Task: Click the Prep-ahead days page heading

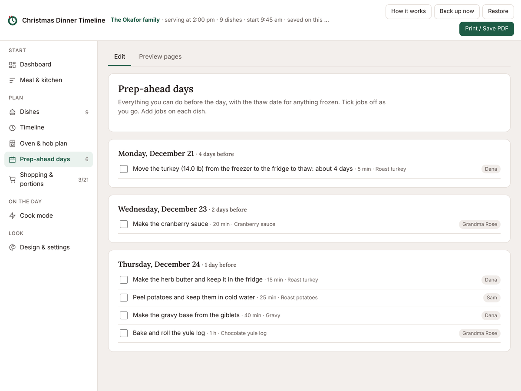Action: pos(156,89)
